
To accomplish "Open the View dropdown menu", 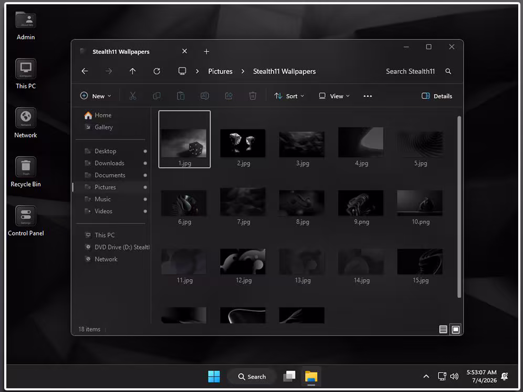I will [334, 96].
